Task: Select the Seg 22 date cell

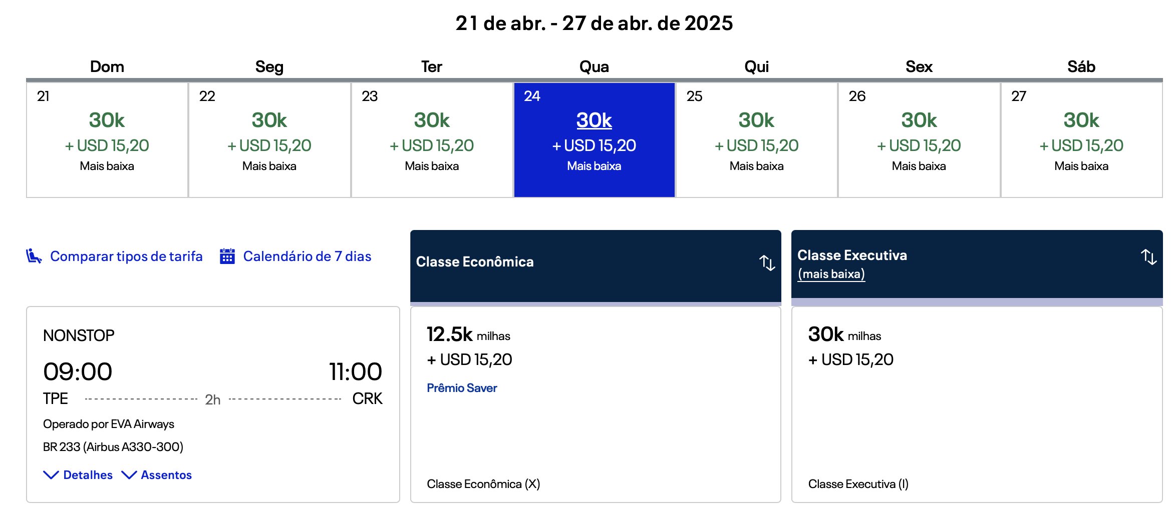Action: (269, 140)
